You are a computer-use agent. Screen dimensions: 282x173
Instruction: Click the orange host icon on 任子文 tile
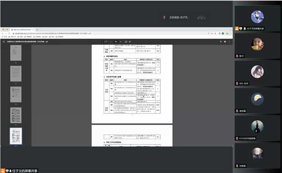[x=237, y=28]
